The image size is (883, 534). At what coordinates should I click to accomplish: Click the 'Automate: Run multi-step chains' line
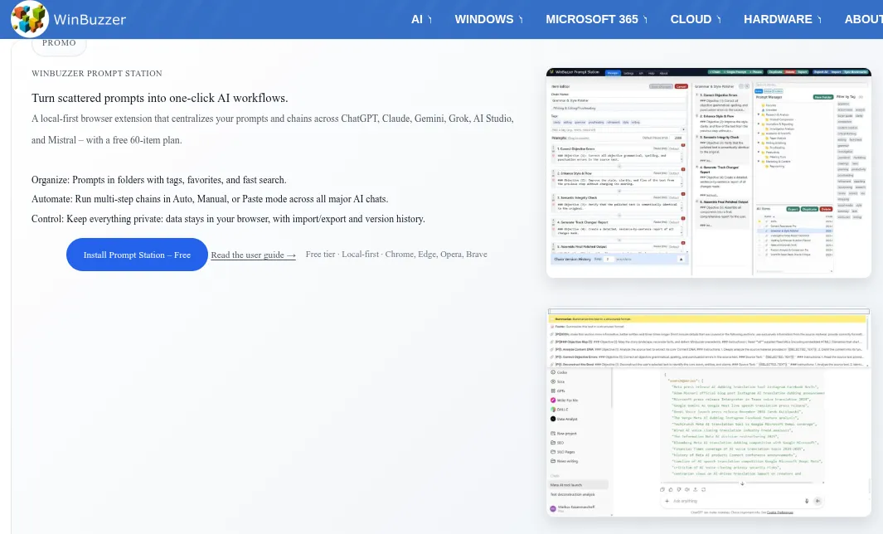(x=210, y=199)
